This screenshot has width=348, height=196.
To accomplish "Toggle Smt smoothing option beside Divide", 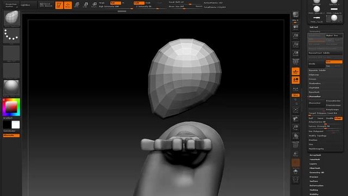I will coord(334,62).
